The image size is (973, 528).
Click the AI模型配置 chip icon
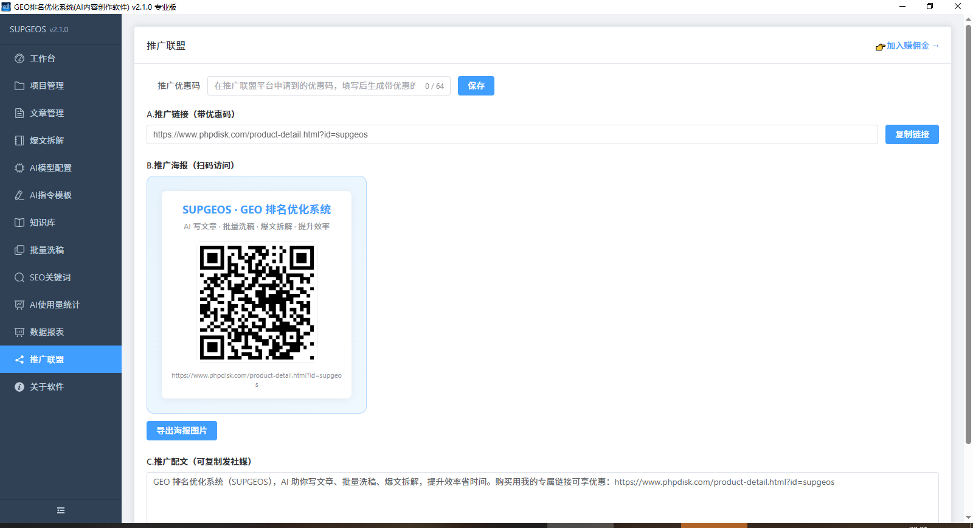point(19,168)
